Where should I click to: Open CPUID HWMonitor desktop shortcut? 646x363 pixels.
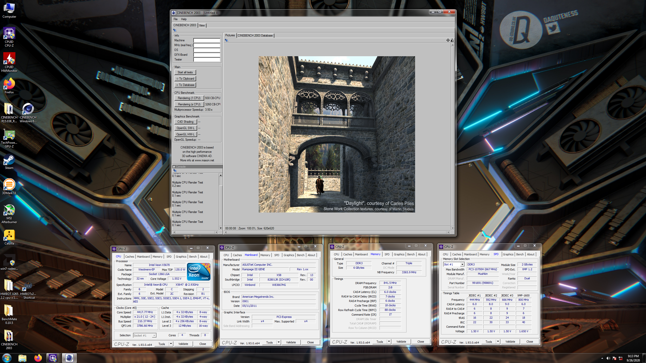[9, 62]
